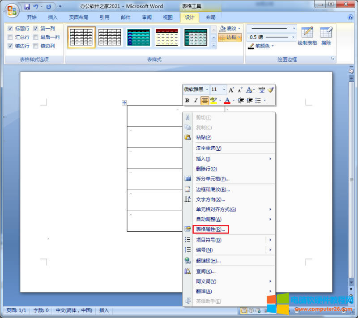Choose 文字方向(X) in context menu
The height and width of the screenshot is (318, 358).
click(x=229, y=199)
